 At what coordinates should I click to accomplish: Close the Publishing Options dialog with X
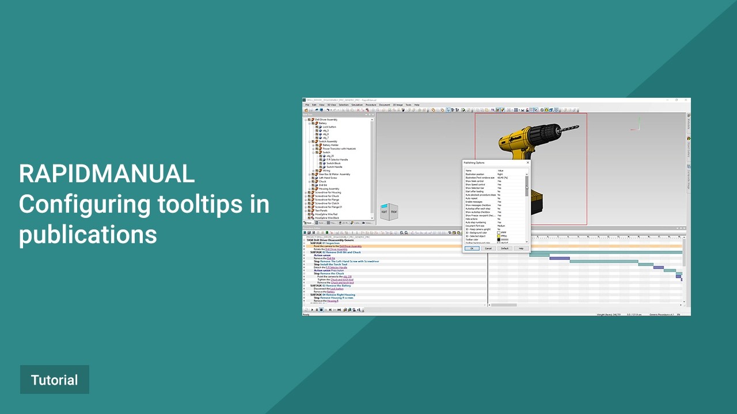tap(527, 163)
